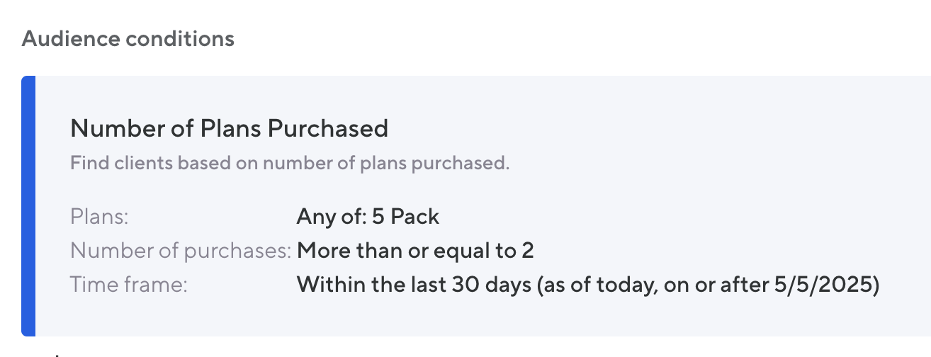The image size is (931, 357).
Task: Select the Number of Plans Purchased title
Action: [229, 128]
